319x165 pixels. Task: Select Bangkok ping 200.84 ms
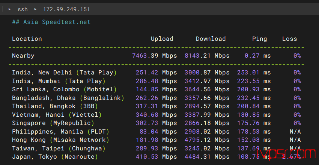pyautogui.click(x=254, y=106)
